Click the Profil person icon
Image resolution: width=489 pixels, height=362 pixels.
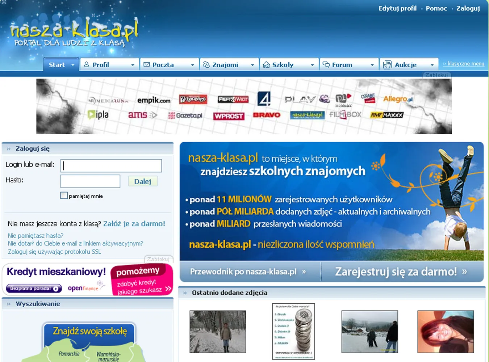click(86, 64)
